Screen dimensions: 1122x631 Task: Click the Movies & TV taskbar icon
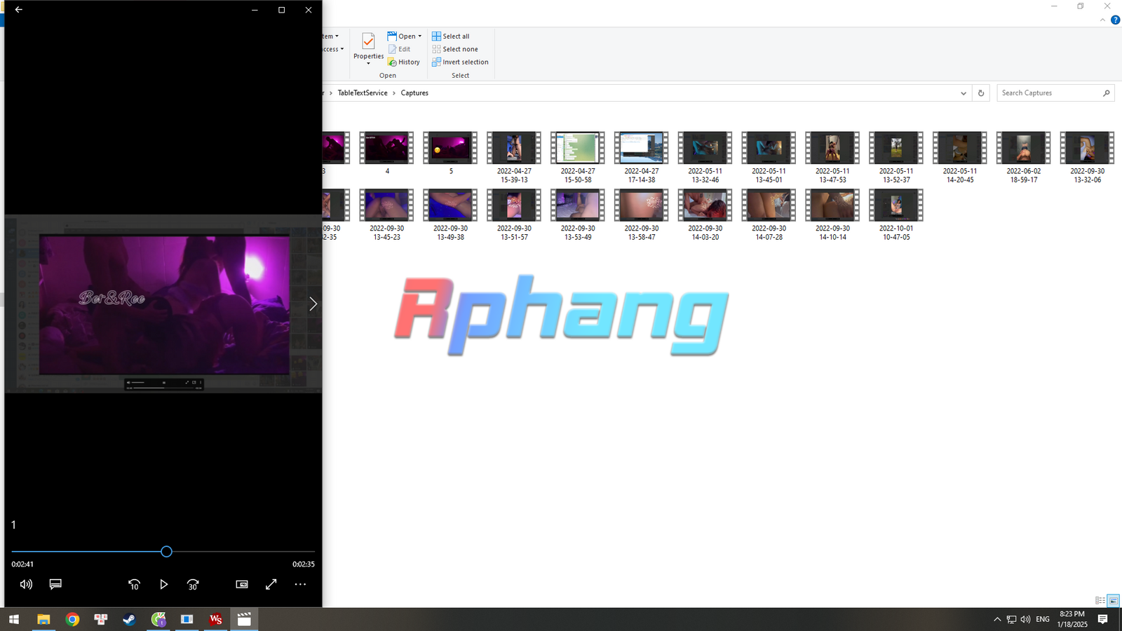(x=244, y=619)
